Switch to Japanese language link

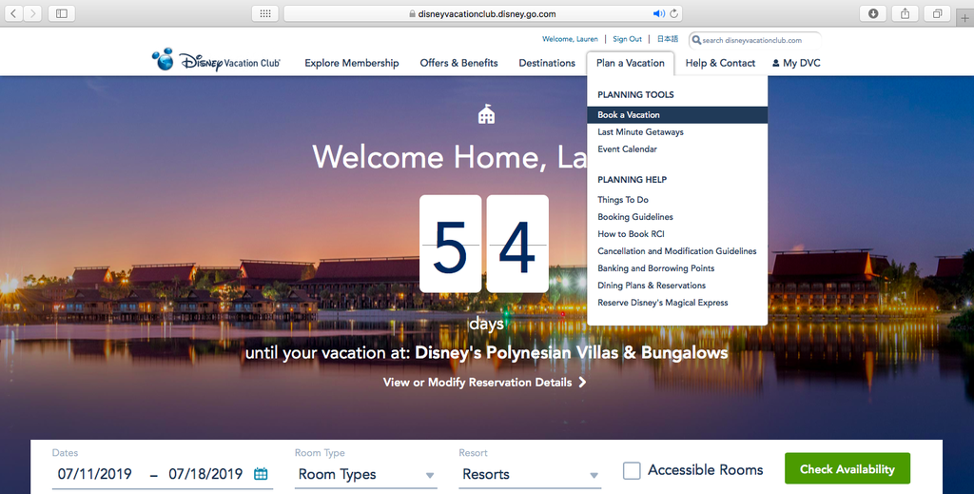pos(668,38)
